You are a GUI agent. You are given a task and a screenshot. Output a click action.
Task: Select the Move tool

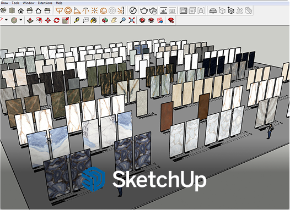click(48, 20)
